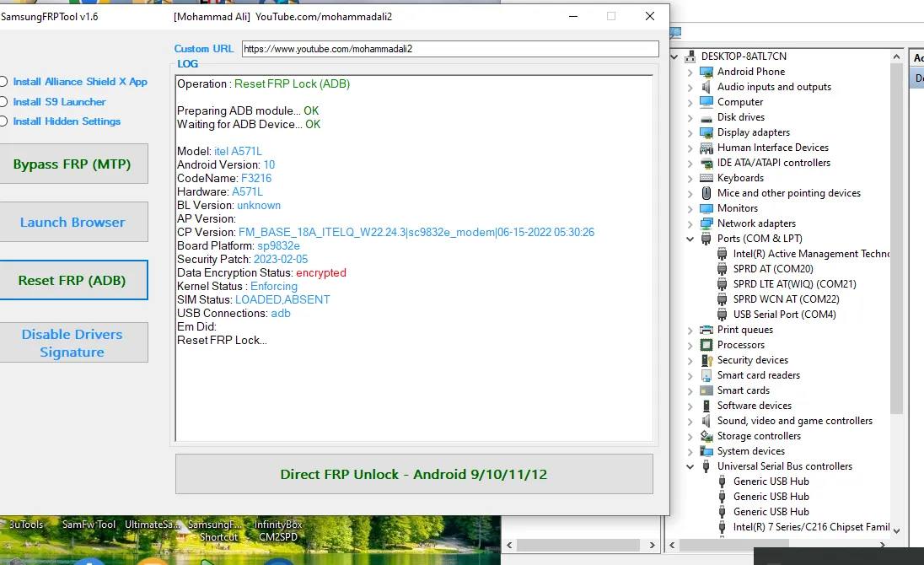Click the Bypass FRP (MTP) button
924x565 pixels.
[73, 164]
